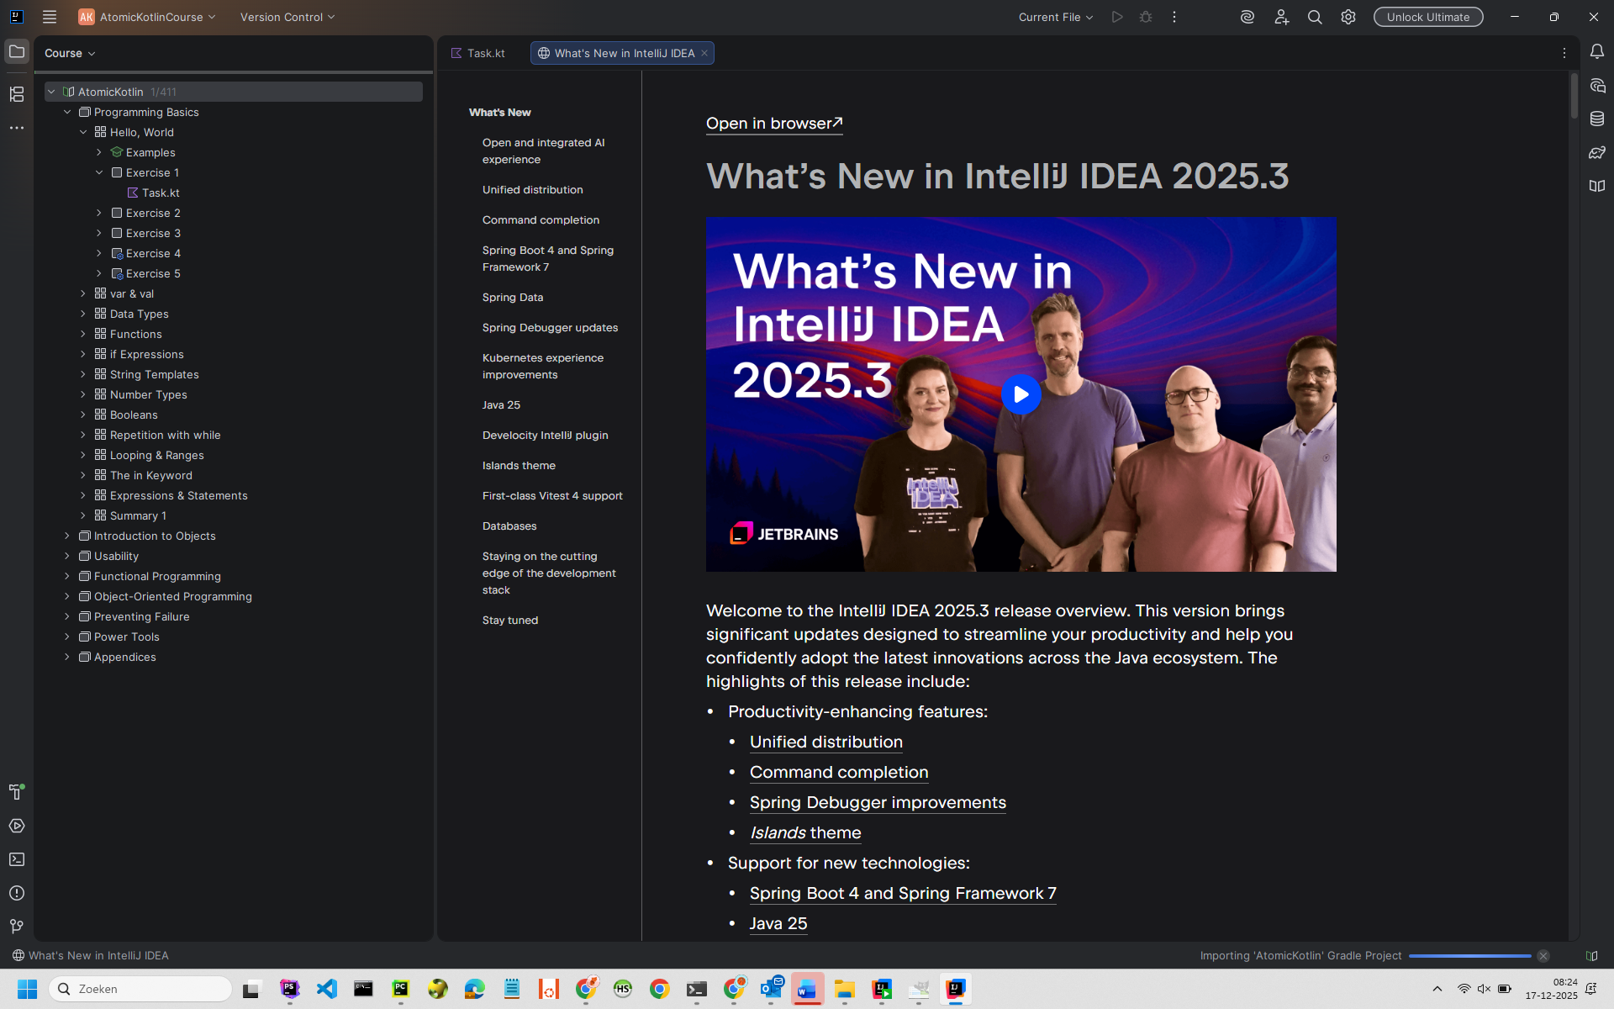This screenshot has width=1614, height=1009.
Task: Open the Services tool window
Action: (17, 826)
